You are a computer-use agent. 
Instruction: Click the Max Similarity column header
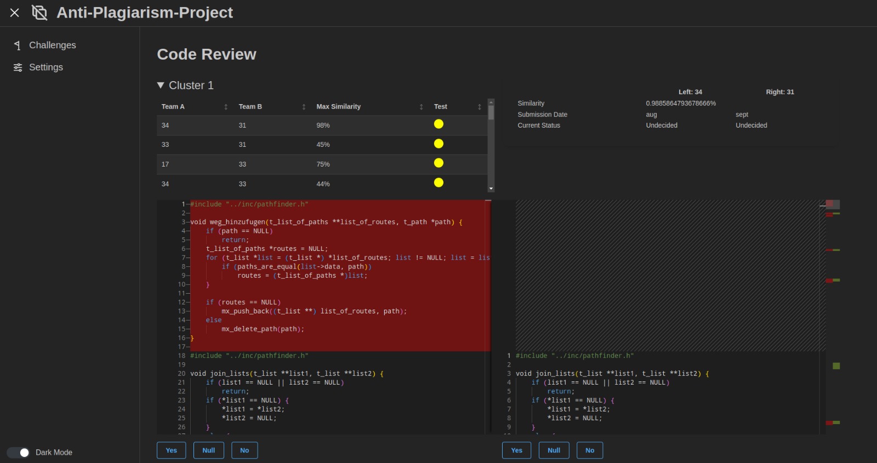click(x=339, y=107)
